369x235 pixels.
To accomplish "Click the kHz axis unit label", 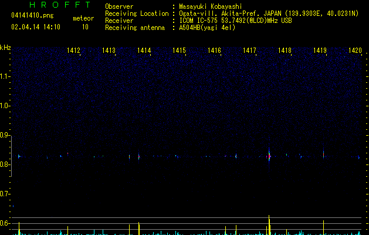I will (5, 48).
